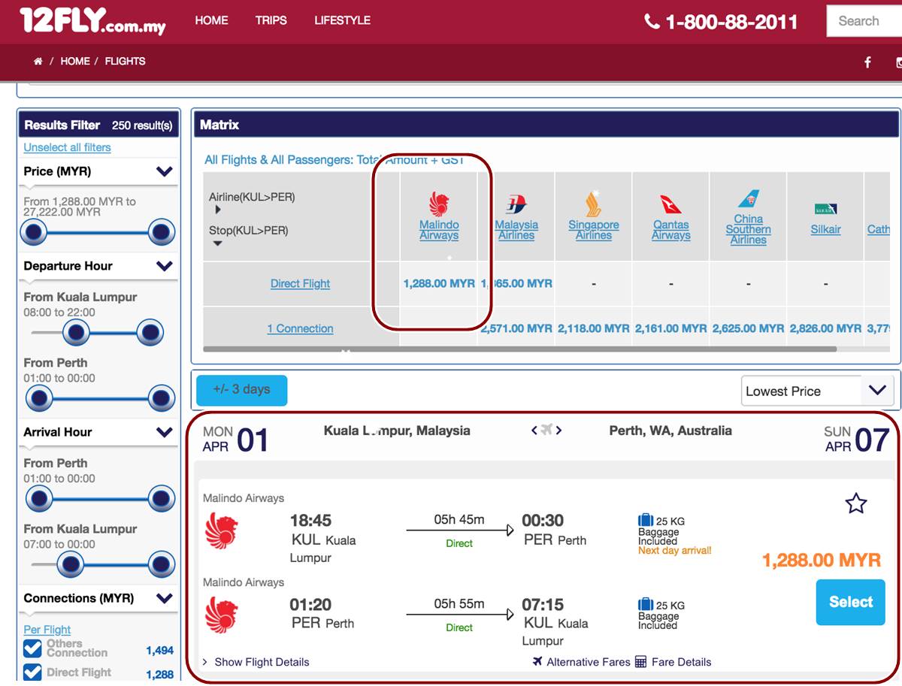Open the 1 Connection row link in matrix
The image size is (902, 686).
(x=300, y=328)
